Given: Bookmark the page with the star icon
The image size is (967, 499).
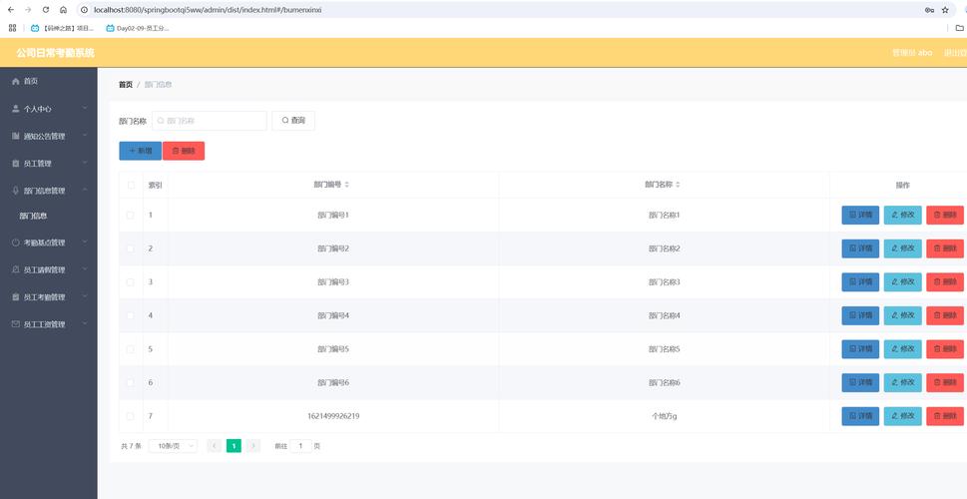Looking at the screenshot, I should pyautogui.click(x=945, y=10).
